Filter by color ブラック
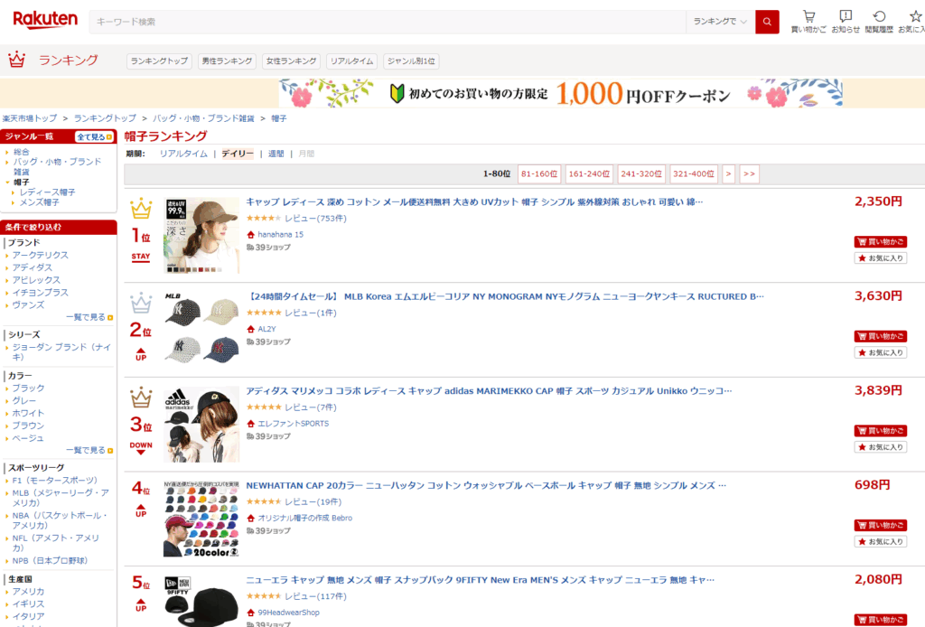This screenshot has height=627, width=925. [28, 388]
